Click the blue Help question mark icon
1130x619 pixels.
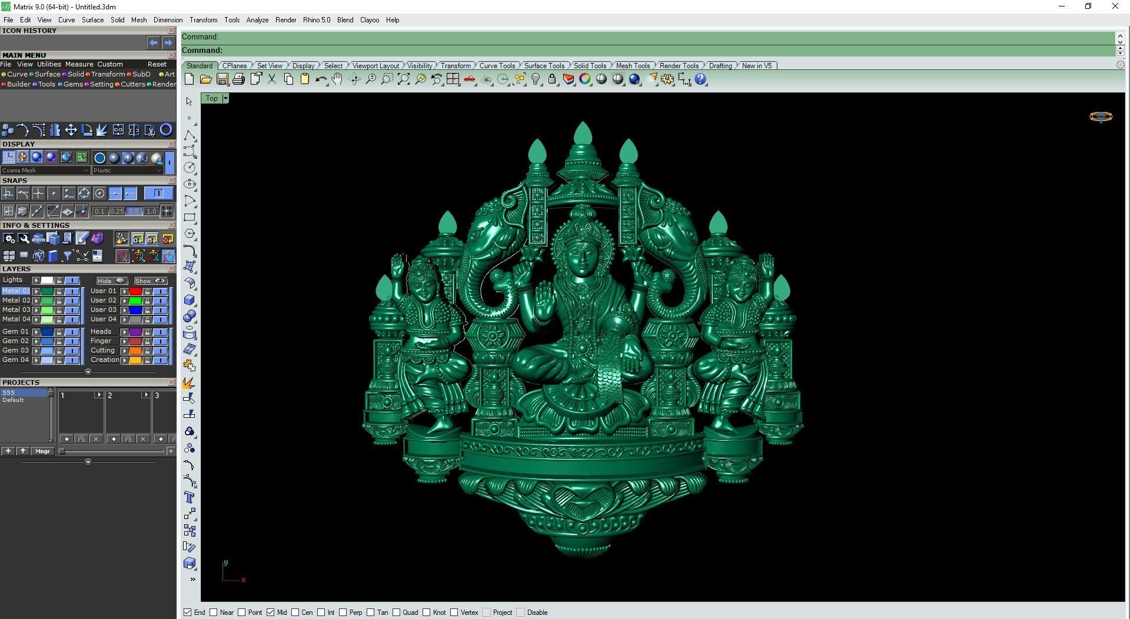[700, 79]
